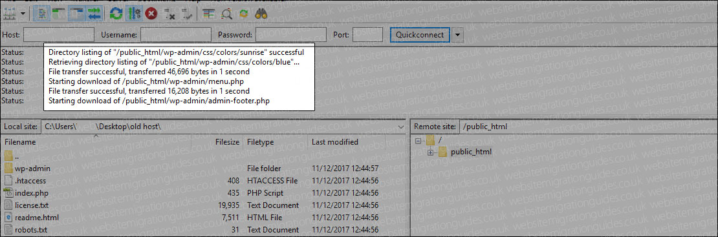Image resolution: width=718 pixels, height=237 pixels.
Task: Open the directory listing filters dialog
Action: [x=208, y=14]
